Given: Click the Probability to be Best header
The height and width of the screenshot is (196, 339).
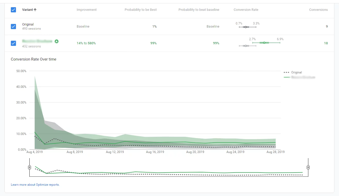Looking at the screenshot, I should coord(140,10).
